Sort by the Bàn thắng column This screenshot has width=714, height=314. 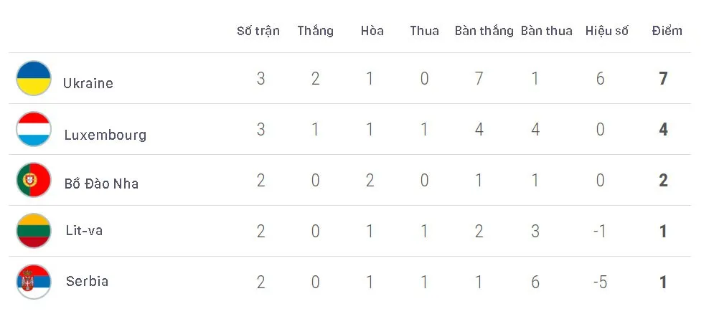(x=484, y=31)
